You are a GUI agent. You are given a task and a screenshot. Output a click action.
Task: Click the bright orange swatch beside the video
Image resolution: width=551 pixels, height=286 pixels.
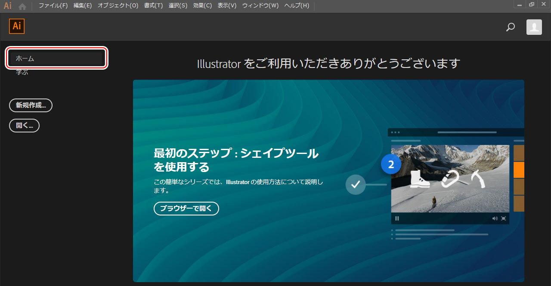519,170
